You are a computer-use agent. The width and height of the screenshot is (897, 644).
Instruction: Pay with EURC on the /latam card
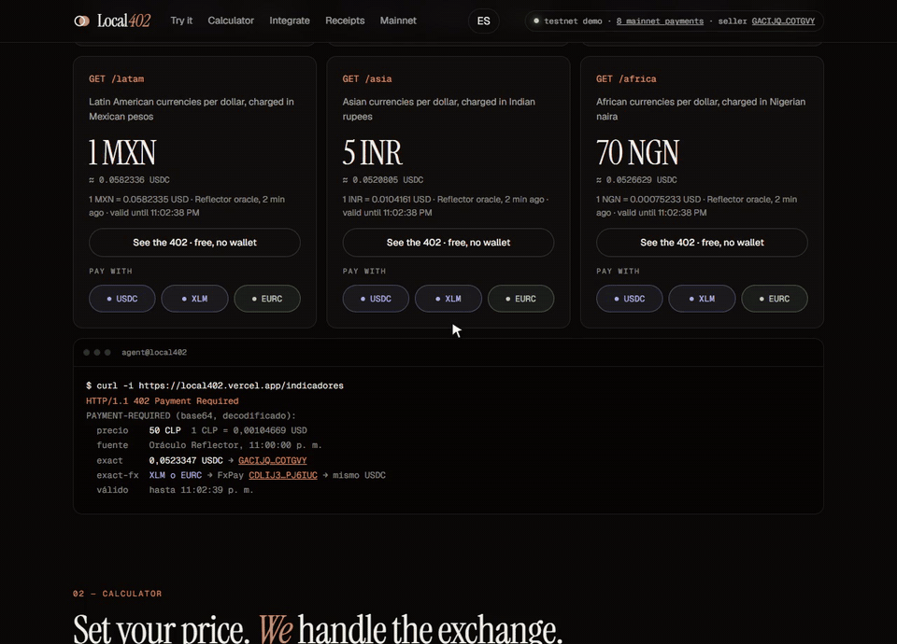[x=267, y=299]
